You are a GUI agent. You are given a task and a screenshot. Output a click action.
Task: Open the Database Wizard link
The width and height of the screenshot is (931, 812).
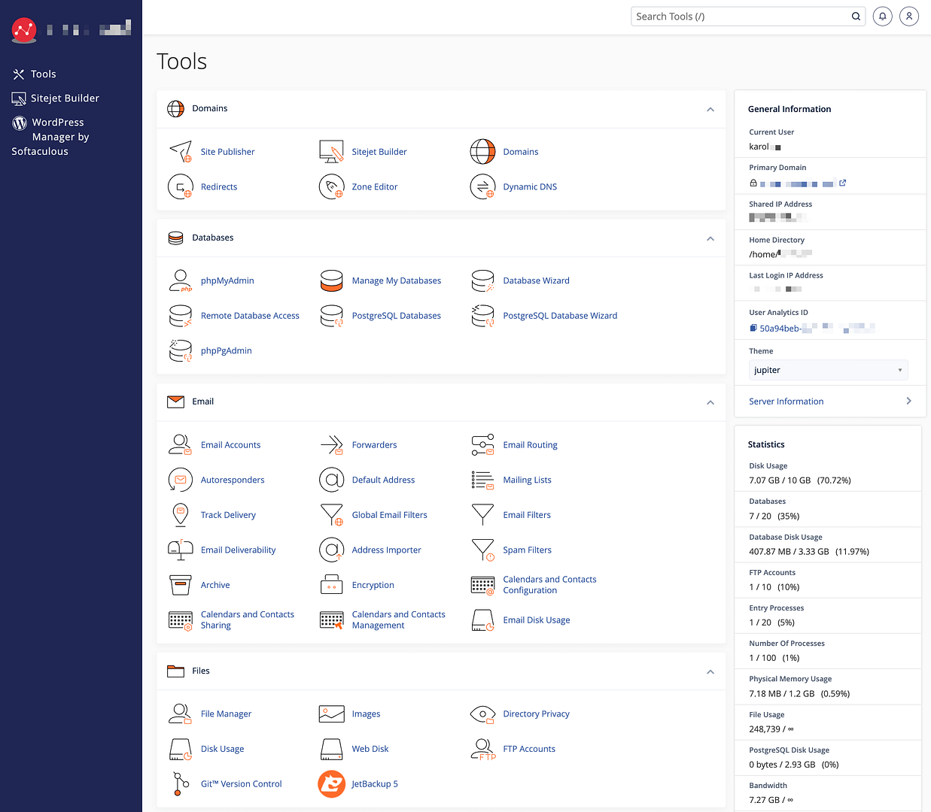536,280
